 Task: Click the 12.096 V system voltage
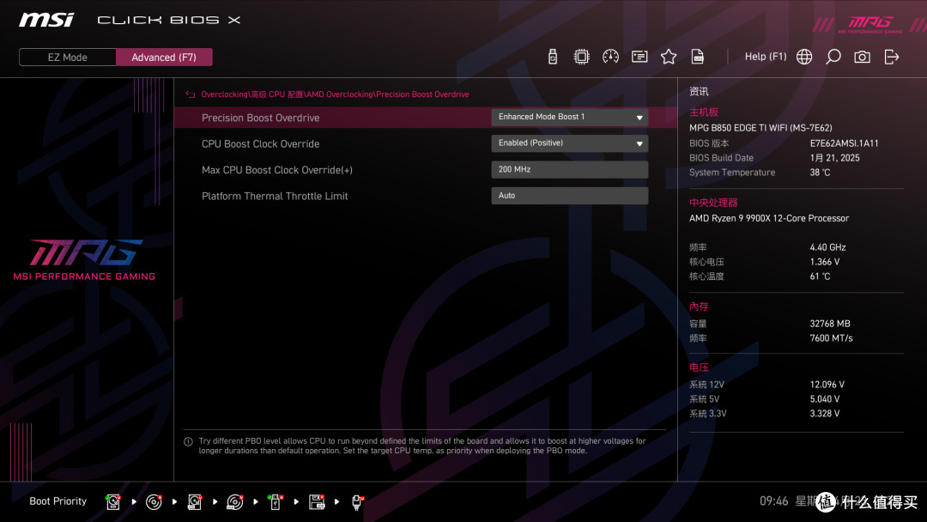pyautogui.click(x=827, y=385)
